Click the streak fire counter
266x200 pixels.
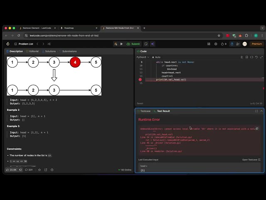tap(224, 44)
